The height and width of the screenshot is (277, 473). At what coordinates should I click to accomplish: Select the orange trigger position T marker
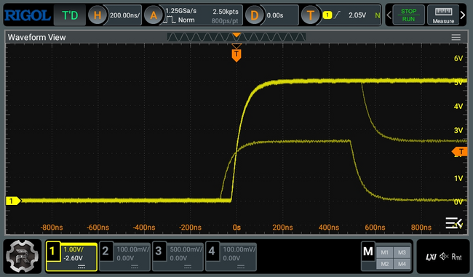click(x=236, y=55)
